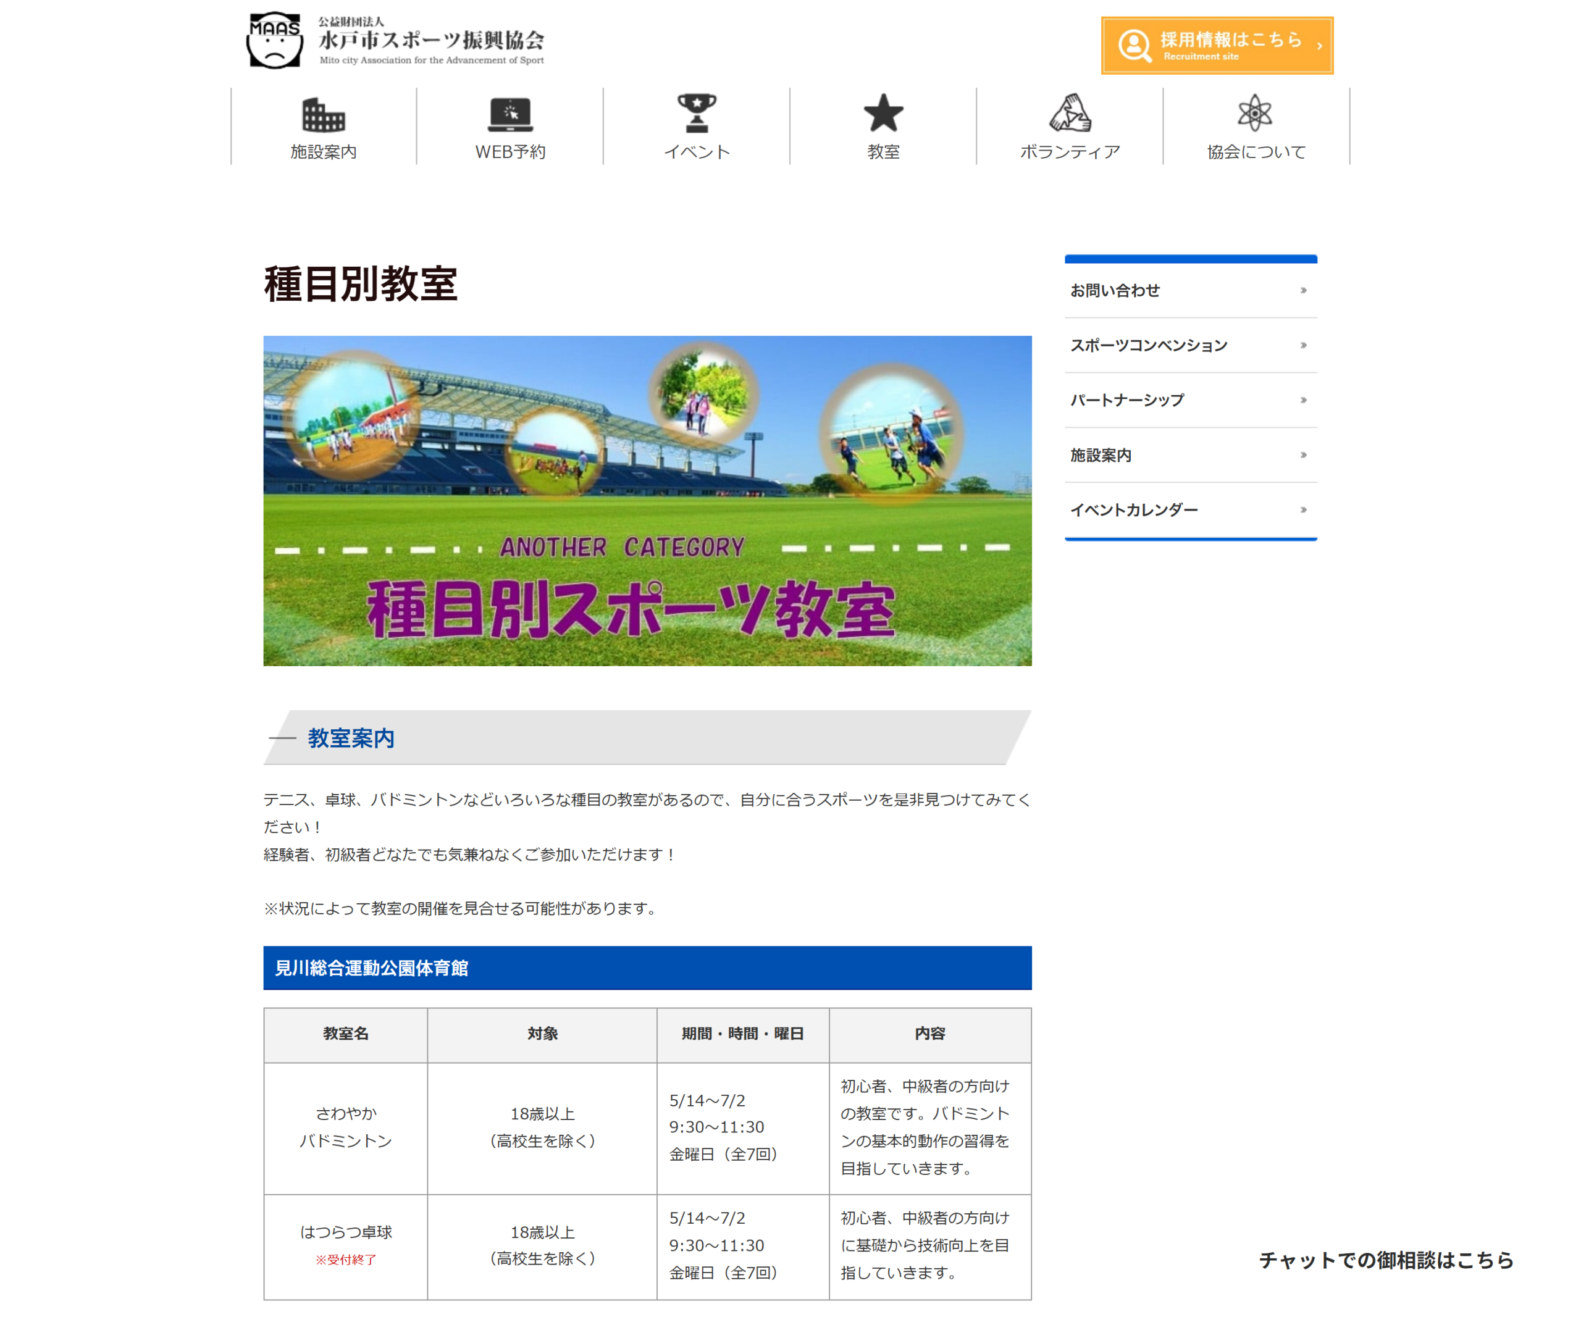Click the 教室名 column header
1581x1317 pixels.
346,1035
